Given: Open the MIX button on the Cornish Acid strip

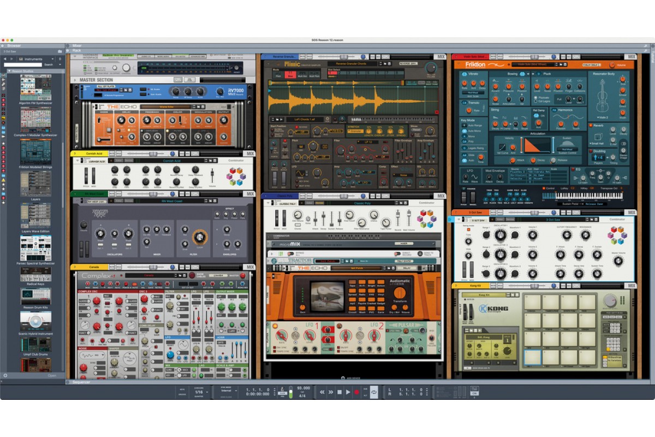Looking at the screenshot, I should (x=250, y=153).
